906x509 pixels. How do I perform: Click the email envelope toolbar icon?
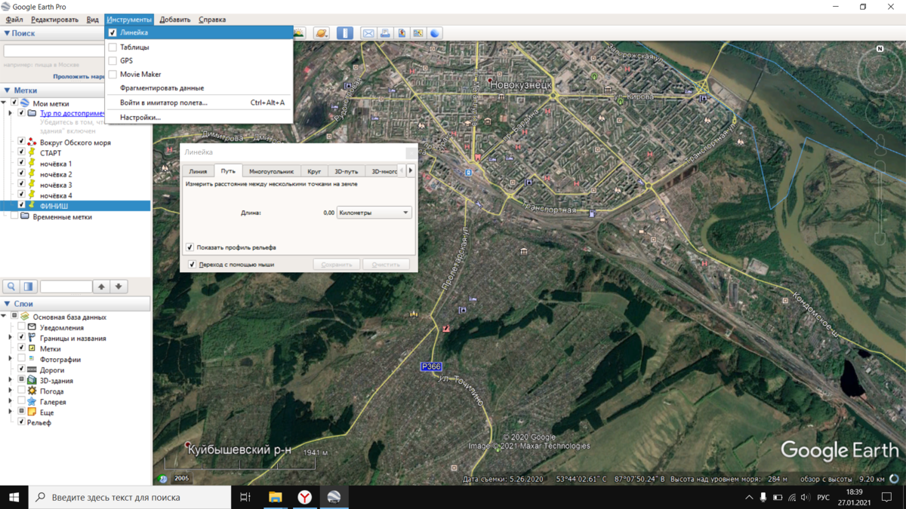click(368, 33)
